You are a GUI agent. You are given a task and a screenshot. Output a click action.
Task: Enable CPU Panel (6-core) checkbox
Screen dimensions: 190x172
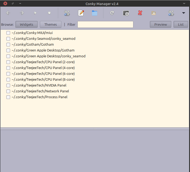pyautogui.click(x=8, y=74)
